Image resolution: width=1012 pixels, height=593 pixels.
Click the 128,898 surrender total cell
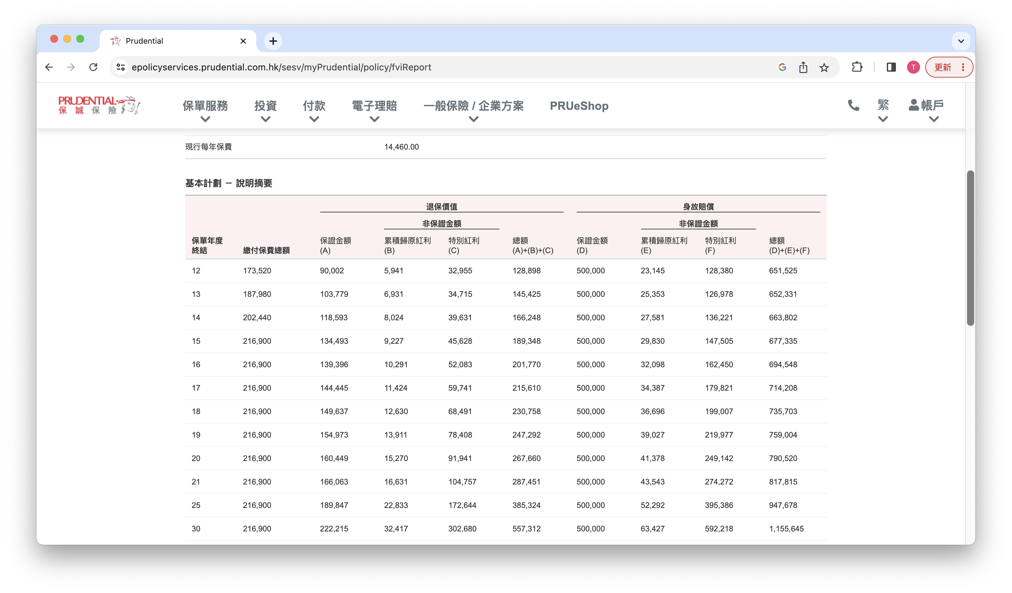tap(526, 271)
